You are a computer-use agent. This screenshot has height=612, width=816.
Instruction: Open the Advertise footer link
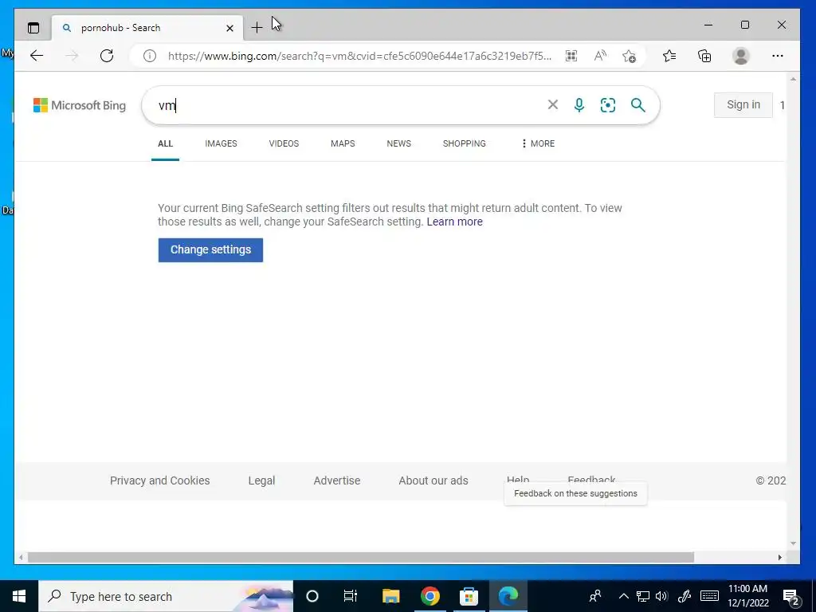(337, 481)
